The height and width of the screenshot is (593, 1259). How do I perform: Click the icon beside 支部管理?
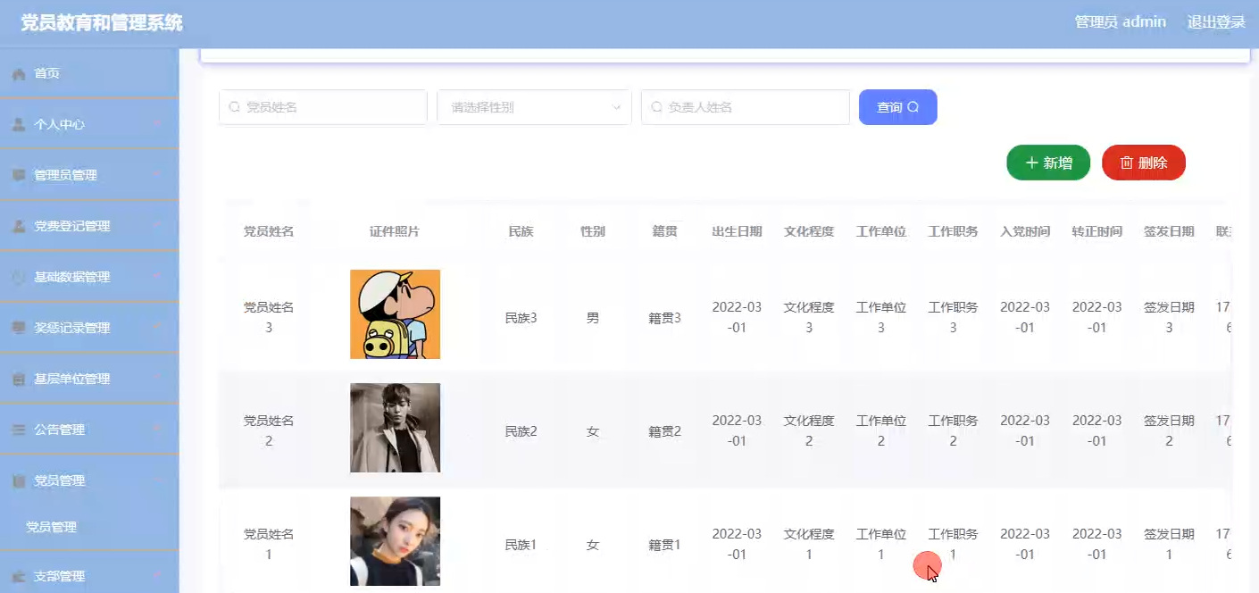coord(19,577)
